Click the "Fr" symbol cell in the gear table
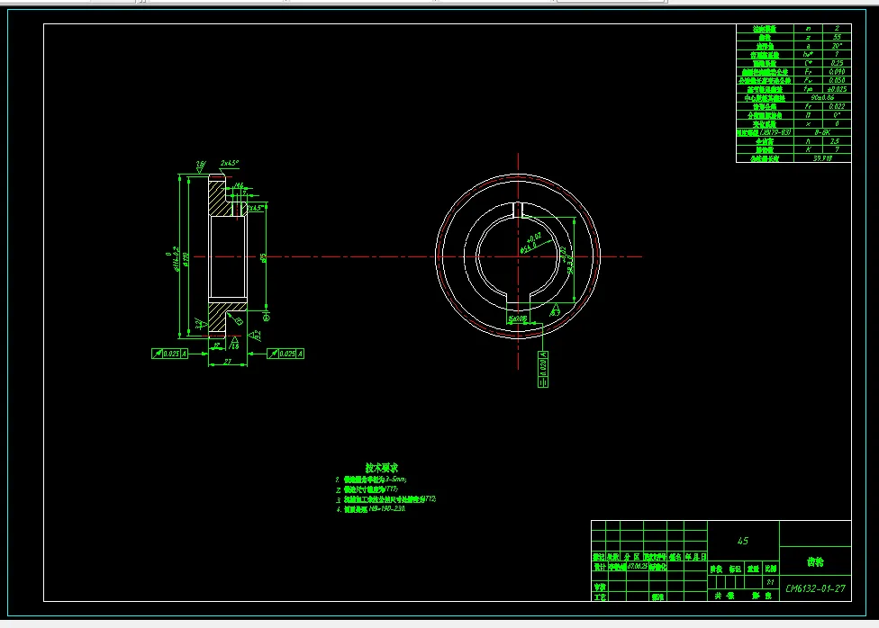 [x=809, y=72]
